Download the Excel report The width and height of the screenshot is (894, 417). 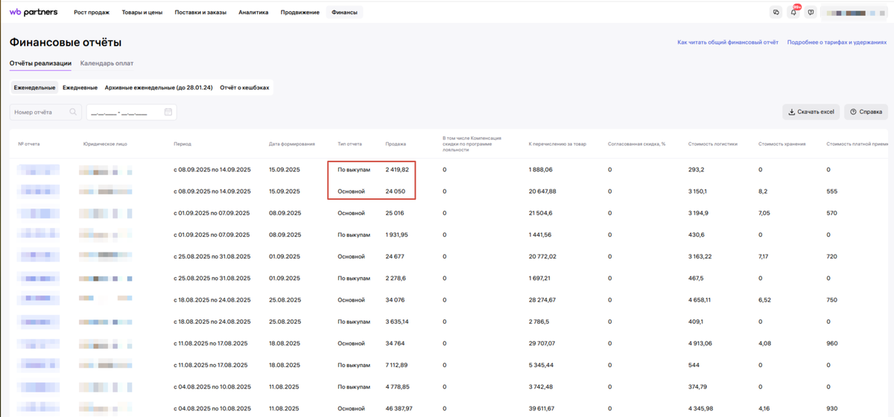pyautogui.click(x=811, y=112)
